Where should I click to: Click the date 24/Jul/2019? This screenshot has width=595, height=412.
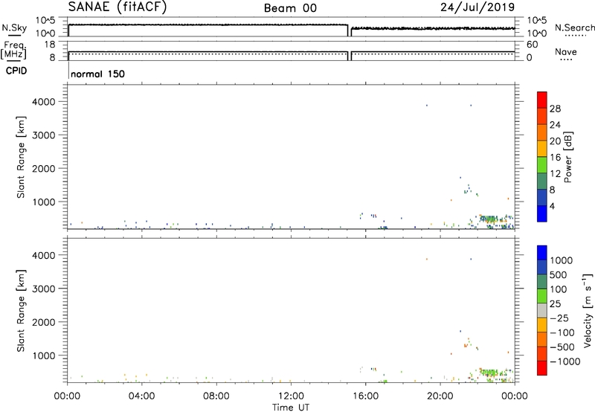(477, 7)
